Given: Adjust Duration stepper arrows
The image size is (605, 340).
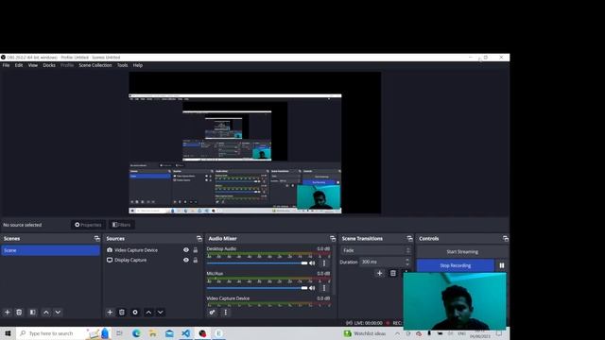Looking at the screenshot, I should click(407, 262).
